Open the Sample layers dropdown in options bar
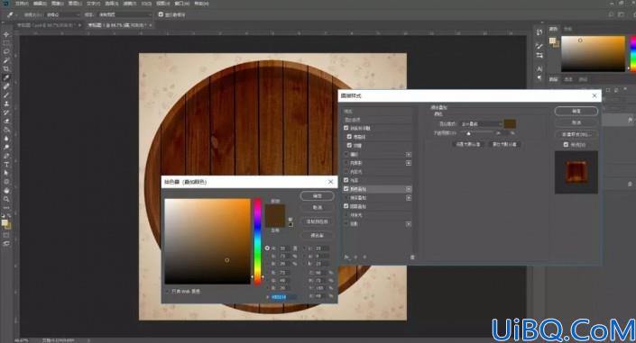The width and height of the screenshot is (636, 343). pos(124,14)
